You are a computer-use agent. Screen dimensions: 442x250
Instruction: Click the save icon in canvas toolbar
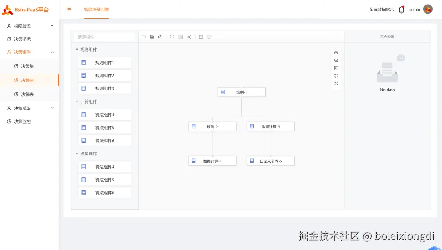[x=152, y=37]
